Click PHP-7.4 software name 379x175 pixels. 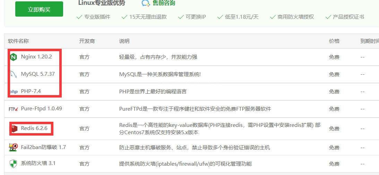(31, 91)
